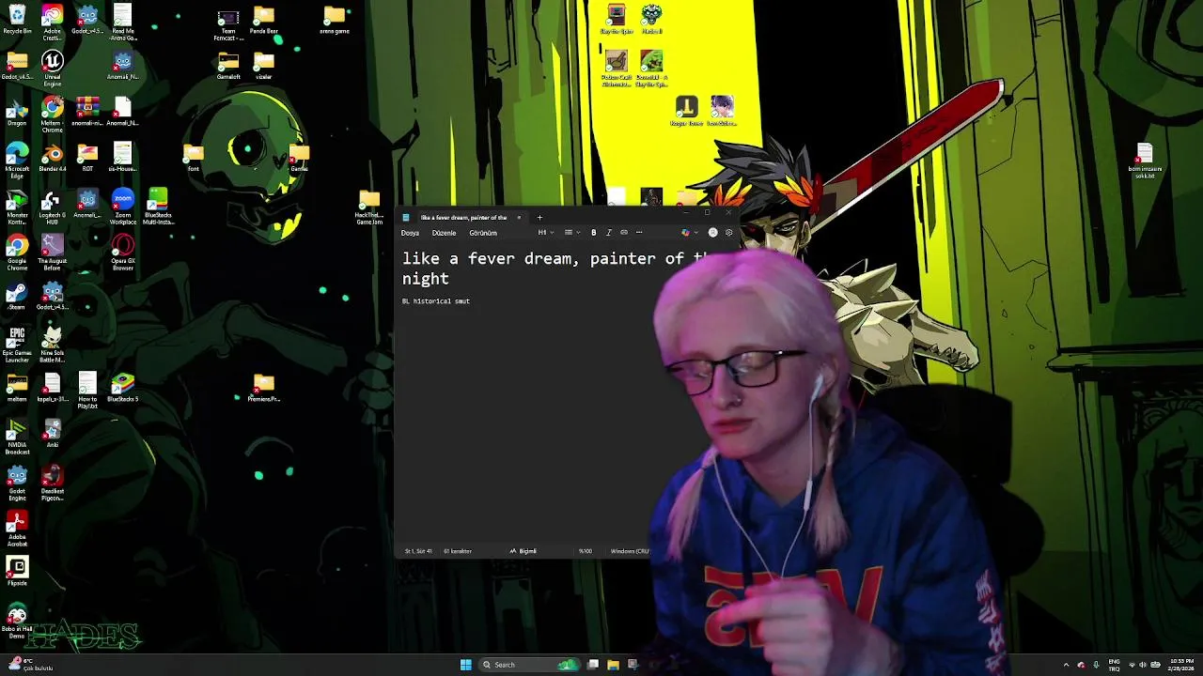
Task: Open the account profile icon in Notepad
Action: [712, 233]
